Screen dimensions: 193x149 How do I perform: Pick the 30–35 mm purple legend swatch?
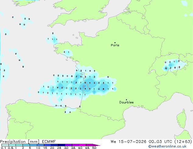click(68, 145)
